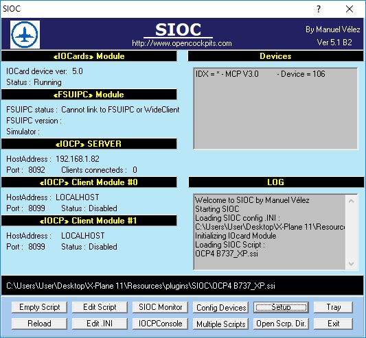
Task: Open the Edit Script editor
Action: (100, 307)
